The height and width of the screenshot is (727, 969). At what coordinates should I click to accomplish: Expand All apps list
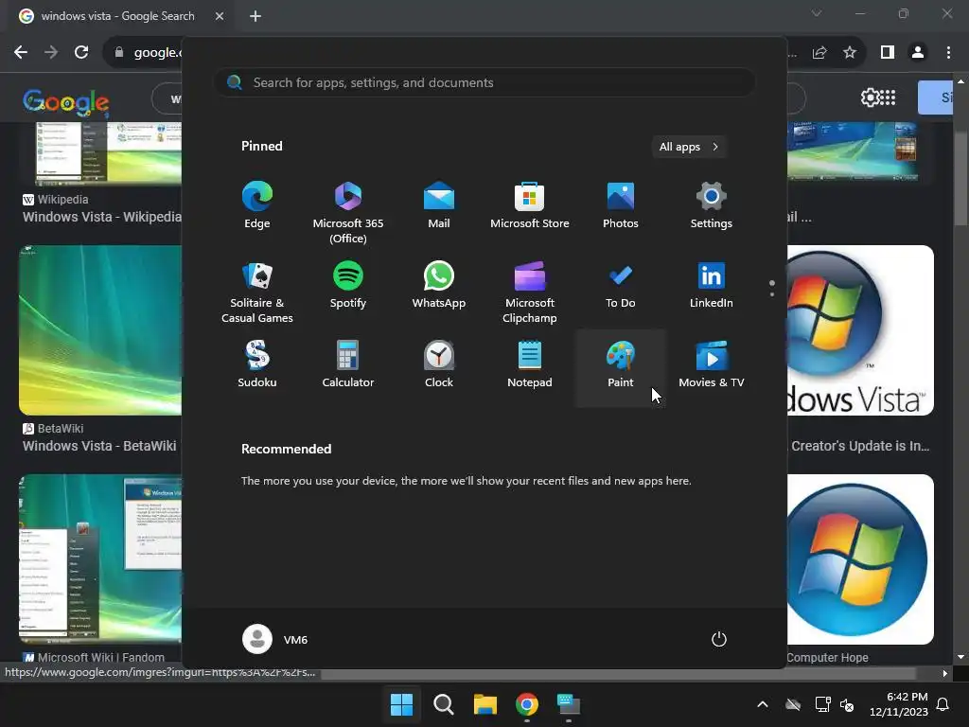pos(689,147)
